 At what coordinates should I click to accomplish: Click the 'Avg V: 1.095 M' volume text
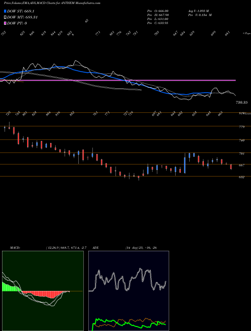coord(200,11)
